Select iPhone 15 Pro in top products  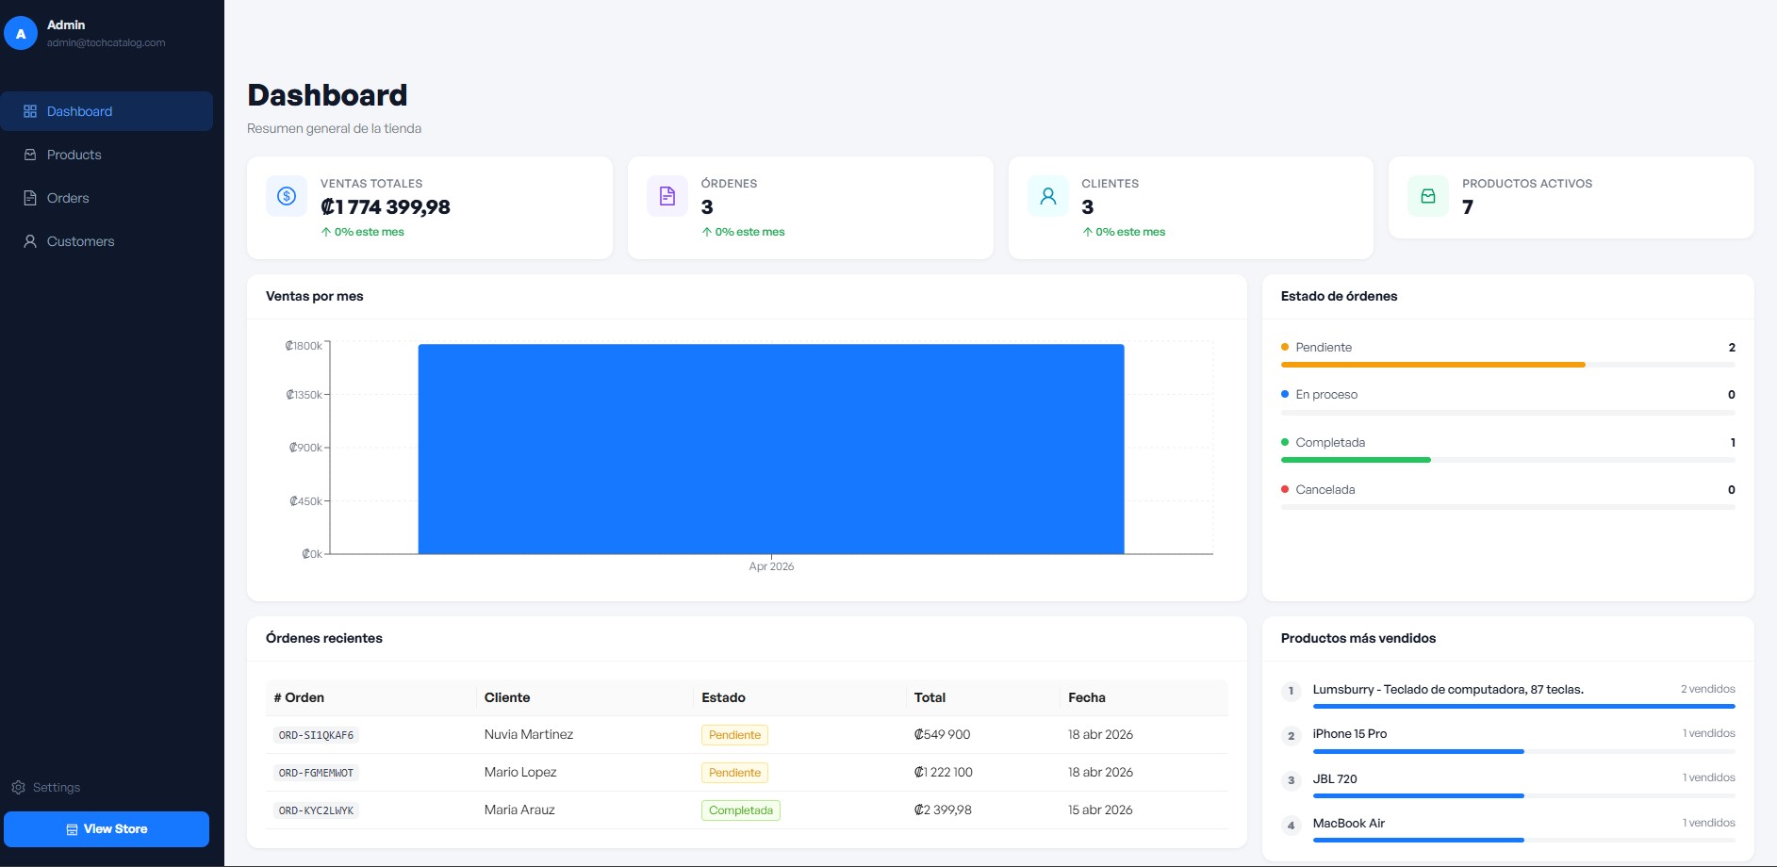pos(1349,733)
